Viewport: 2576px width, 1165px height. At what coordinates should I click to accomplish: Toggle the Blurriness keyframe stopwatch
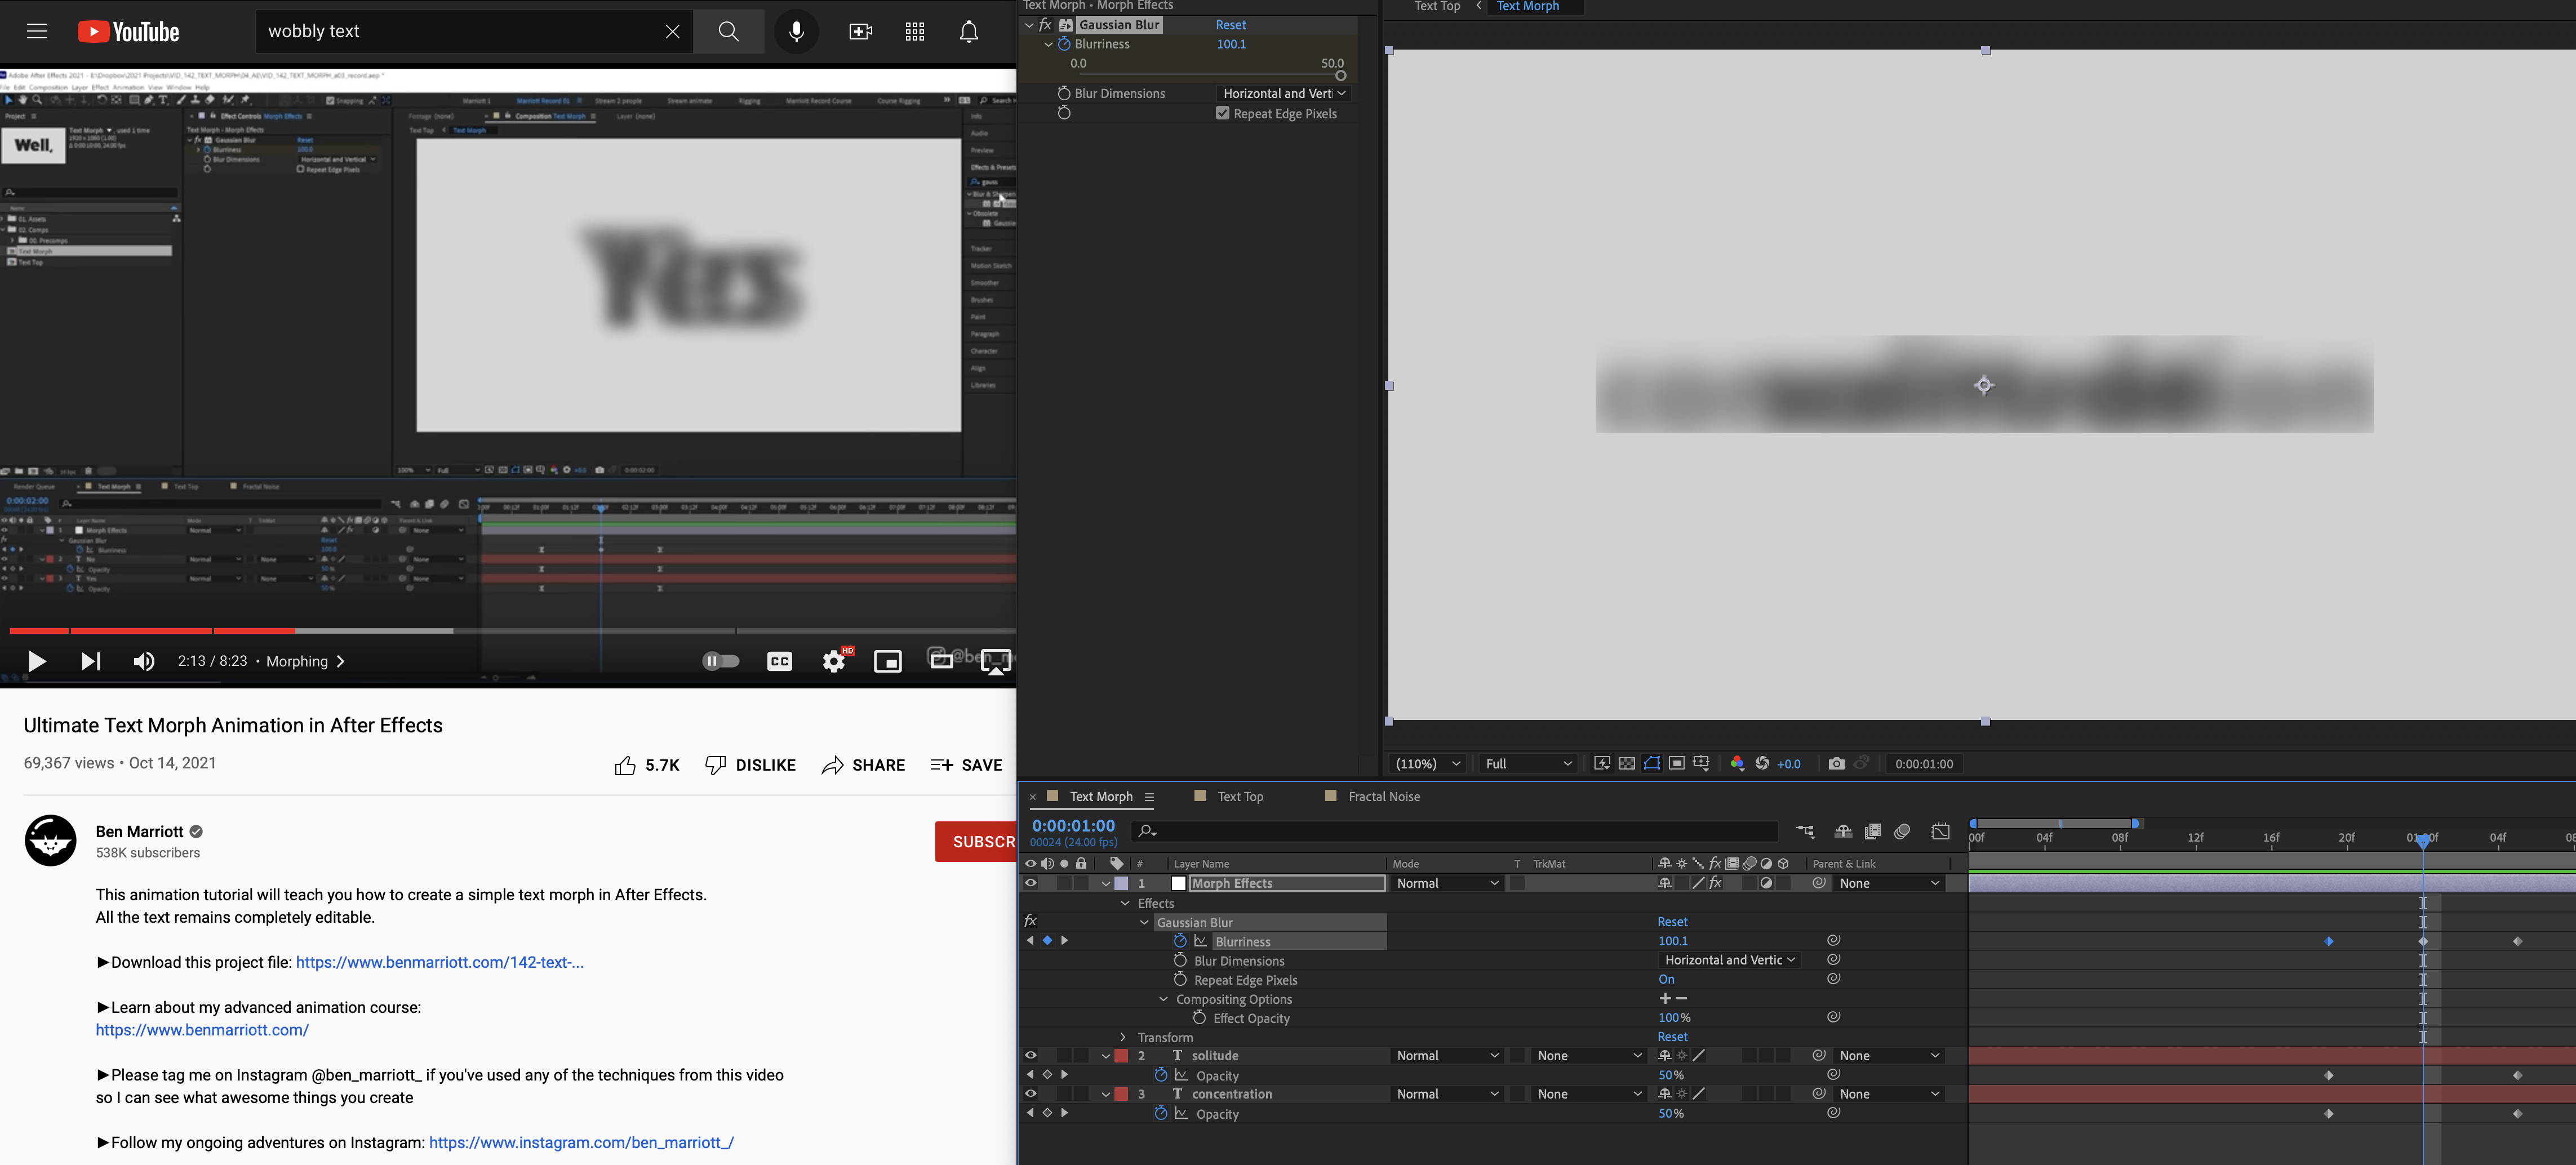(1064, 43)
